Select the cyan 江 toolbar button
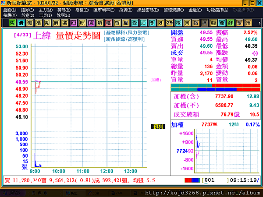This screenshot has width=263, height=197. [x=143, y=23]
